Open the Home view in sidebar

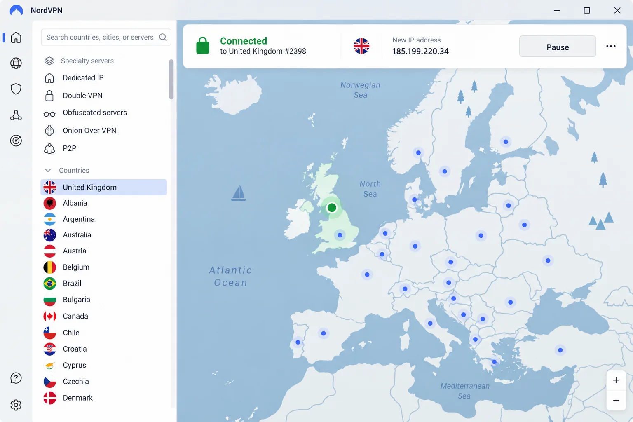pos(16,38)
